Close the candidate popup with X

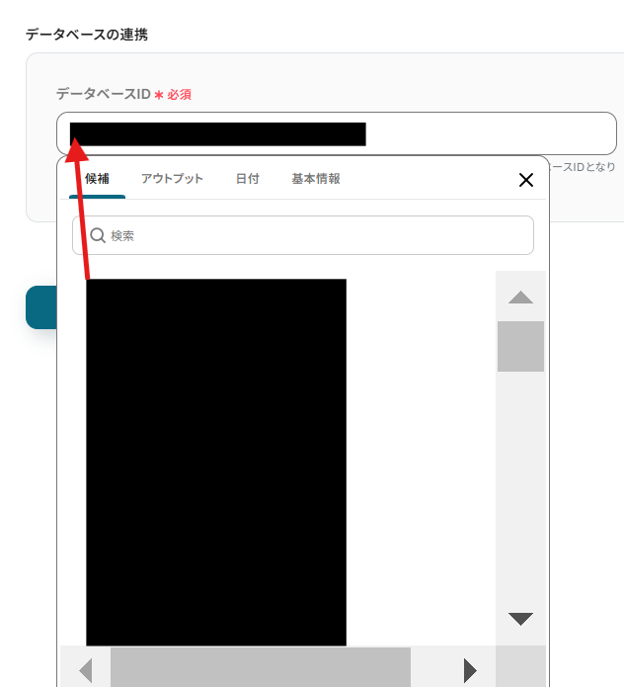coord(526,180)
